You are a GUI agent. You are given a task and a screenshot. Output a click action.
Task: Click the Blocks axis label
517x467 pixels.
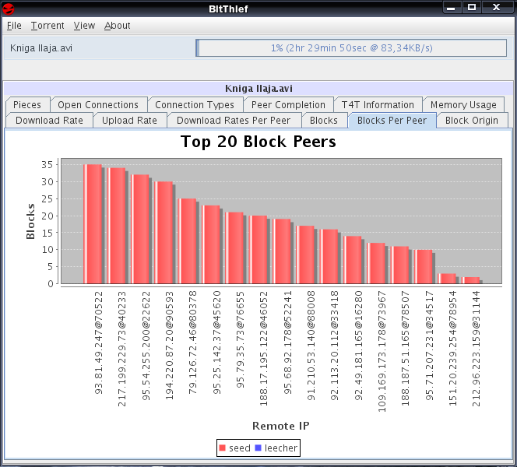(30, 221)
